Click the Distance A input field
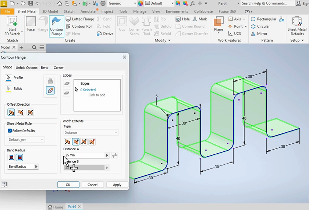This screenshot has height=210, width=309. pyautogui.click(x=84, y=155)
